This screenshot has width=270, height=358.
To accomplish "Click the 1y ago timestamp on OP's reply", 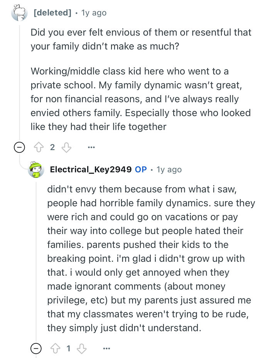I will (x=169, y=169).
